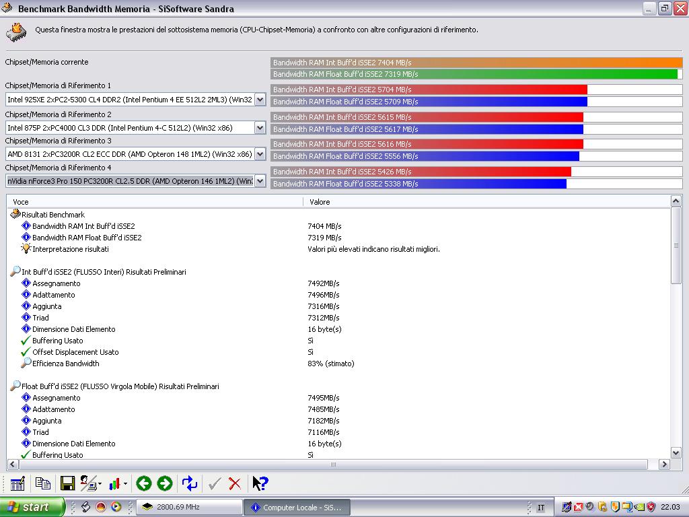Viewport: 689px width, 517px height.
Task: Click the taskbar clock showing 22.03
Action: coord(670,507)
